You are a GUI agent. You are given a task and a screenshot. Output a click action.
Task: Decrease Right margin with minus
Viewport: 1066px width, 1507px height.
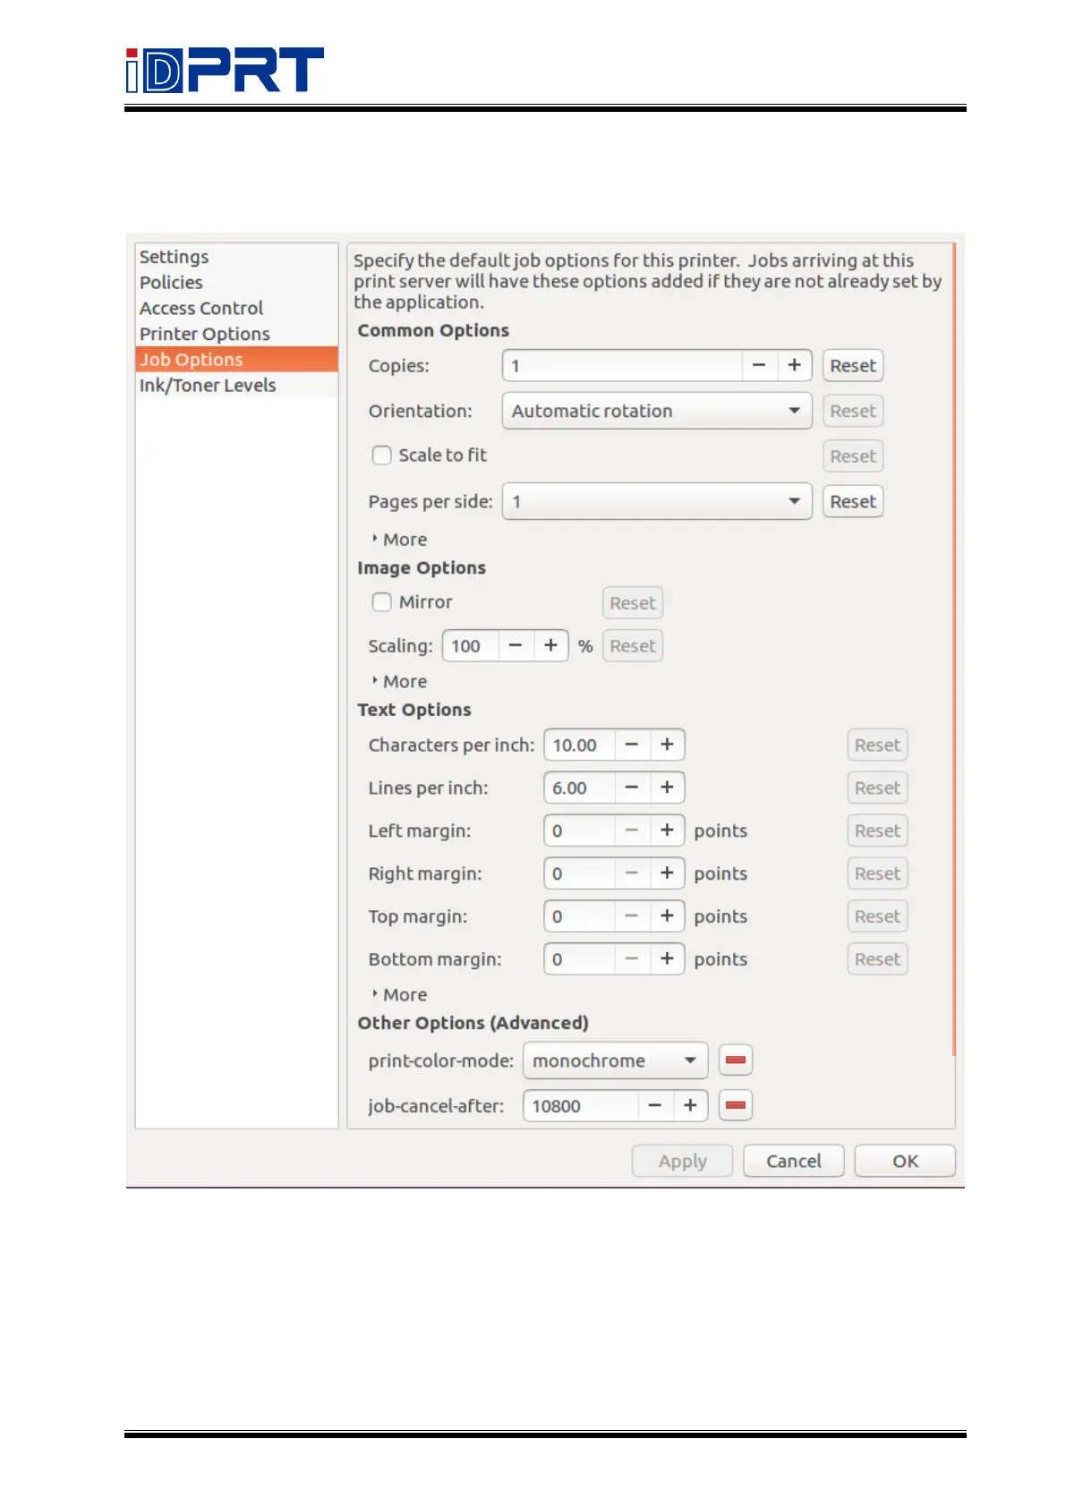click(x=632, y=873)
